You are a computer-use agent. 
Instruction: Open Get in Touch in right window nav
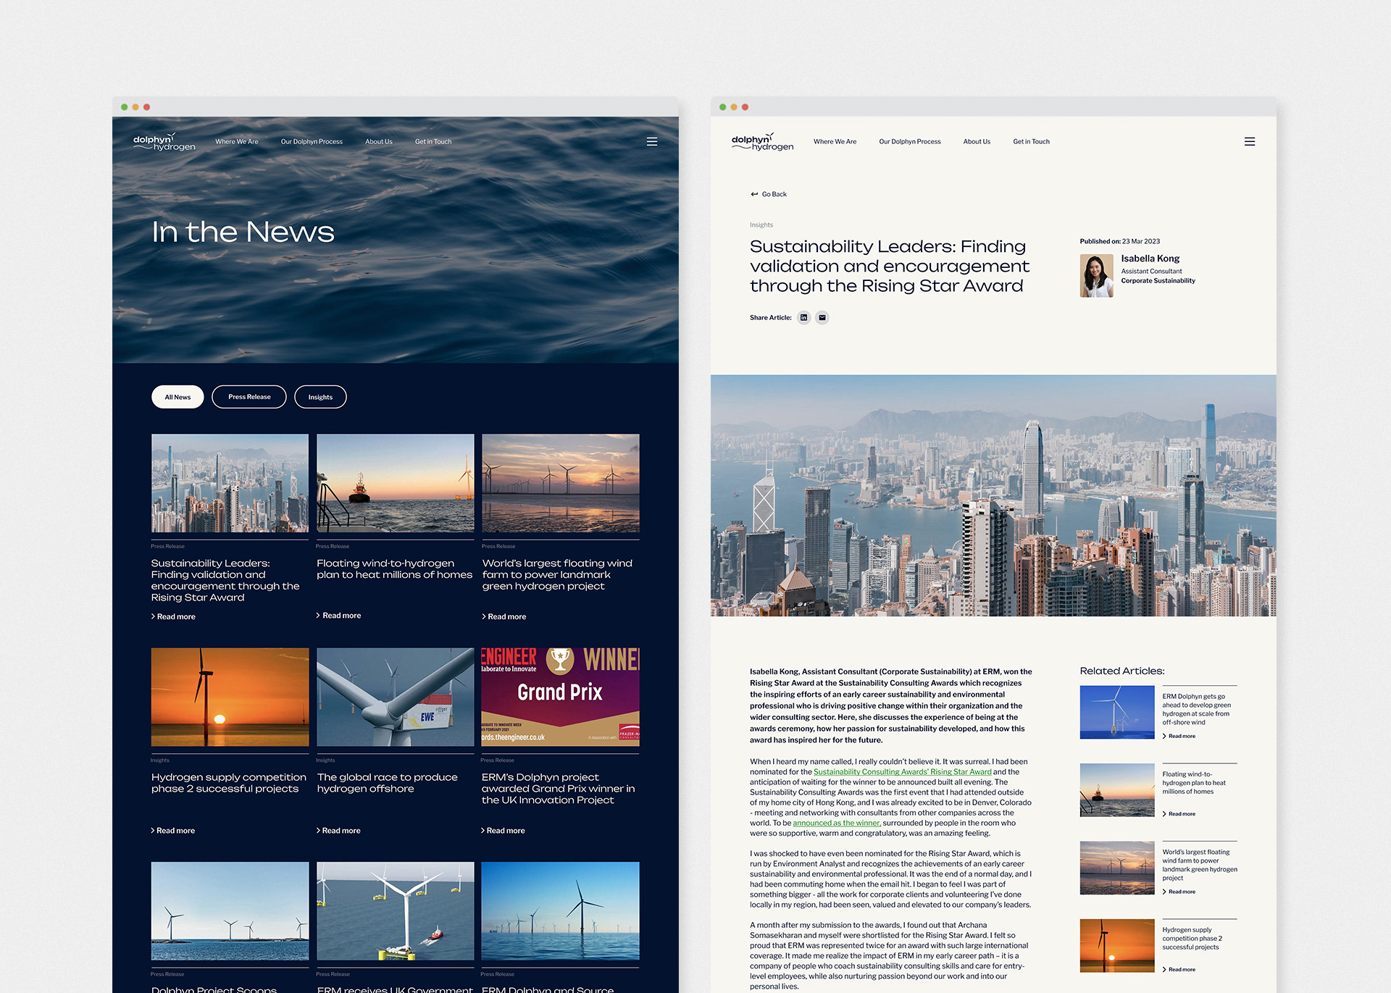click(1031, 141)
